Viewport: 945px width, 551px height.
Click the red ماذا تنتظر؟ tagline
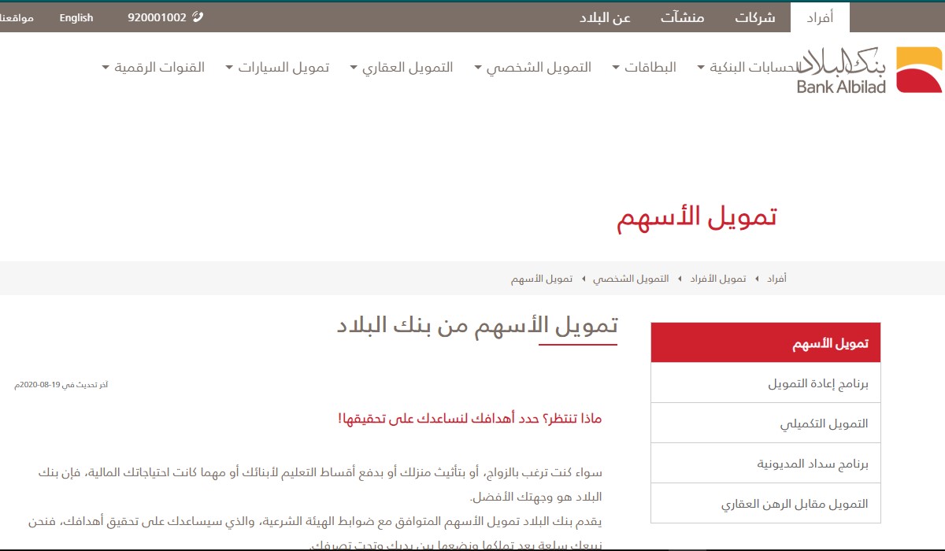click(x=469, y=419)
